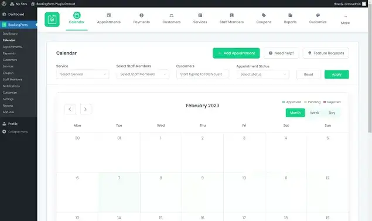
Task: Click the Rejected legend marker
Action: tap(325, 102)
